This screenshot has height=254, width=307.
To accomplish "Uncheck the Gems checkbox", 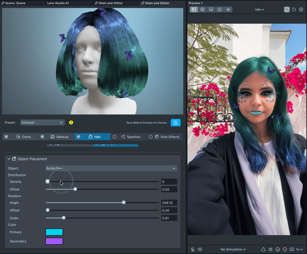I will point(6,137).
